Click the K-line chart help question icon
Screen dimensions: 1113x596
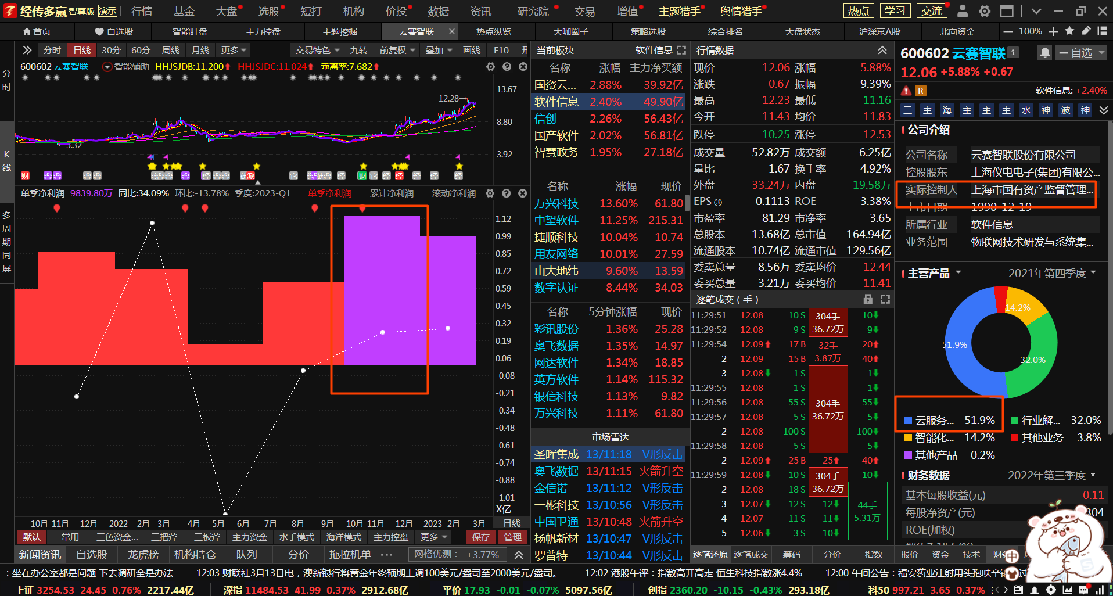click(507, 67)
